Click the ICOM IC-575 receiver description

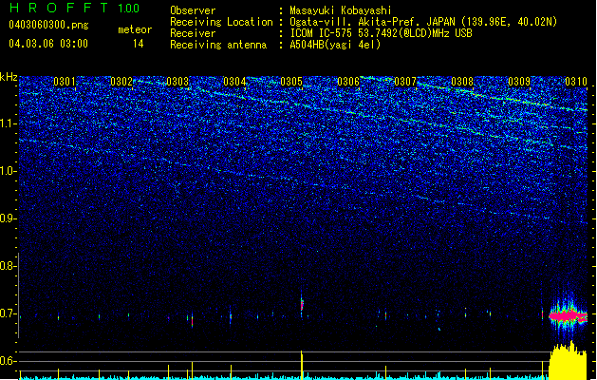pos(381,33)
